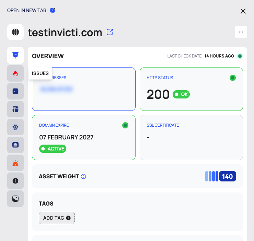Click the SSL CERTIFICATE label
The width and height of the screenshot is (254, 241).
click(x=163, y=125)
